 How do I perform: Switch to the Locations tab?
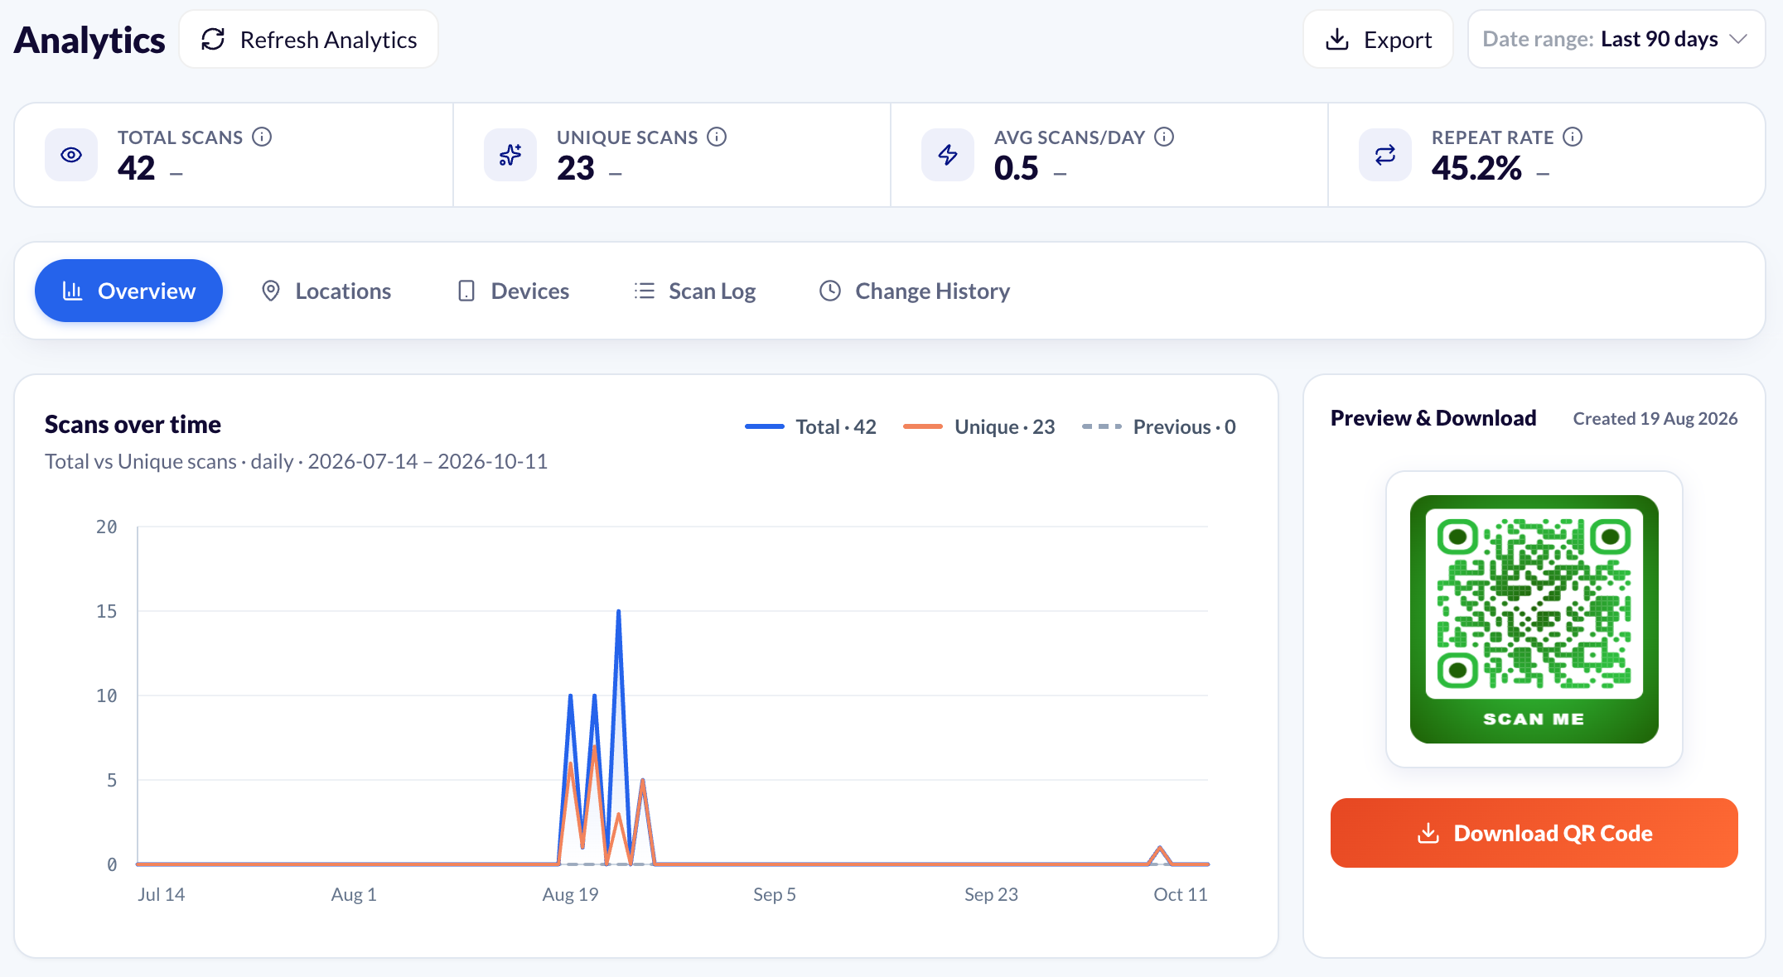pos(326,291)
